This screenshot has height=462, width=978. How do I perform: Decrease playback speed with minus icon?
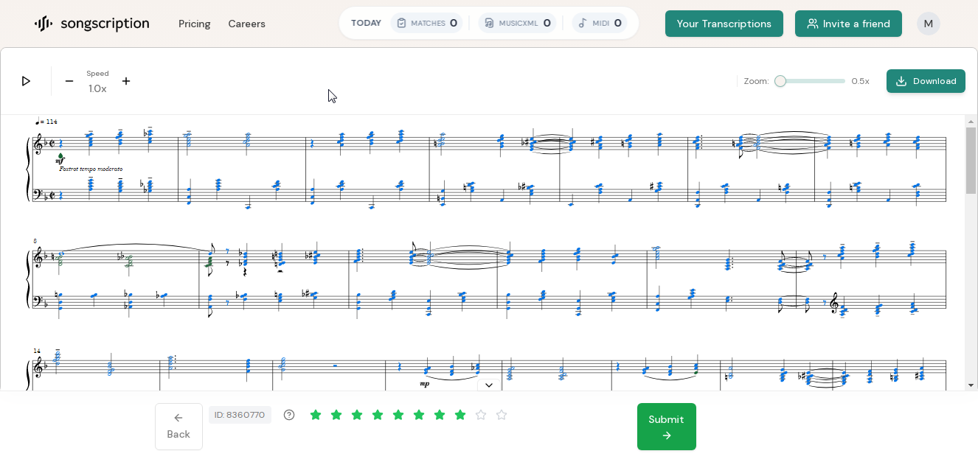pos(69,81)
